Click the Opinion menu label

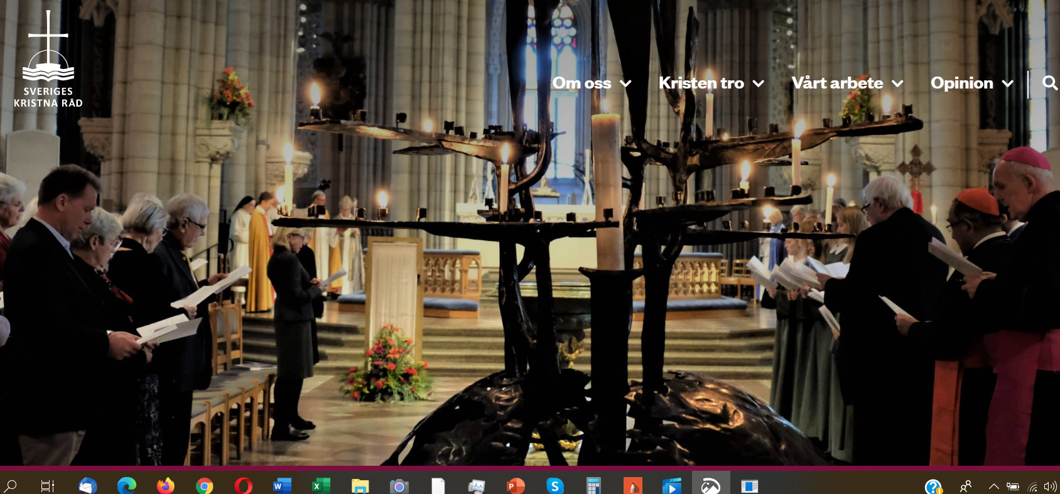961,83
